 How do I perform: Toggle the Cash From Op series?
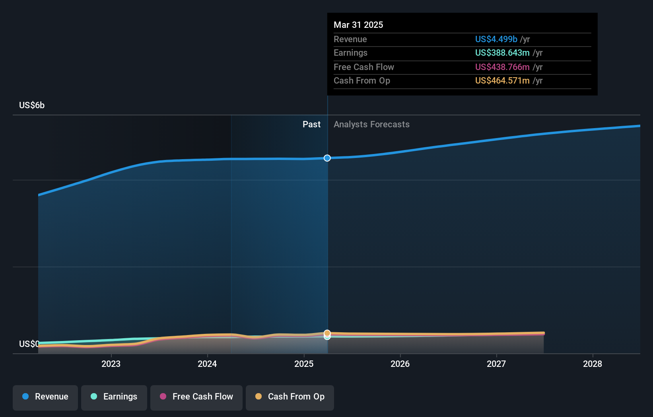click(290, 398)
